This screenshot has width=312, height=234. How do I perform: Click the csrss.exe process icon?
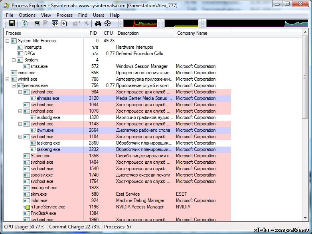click(x=14, y=73)
